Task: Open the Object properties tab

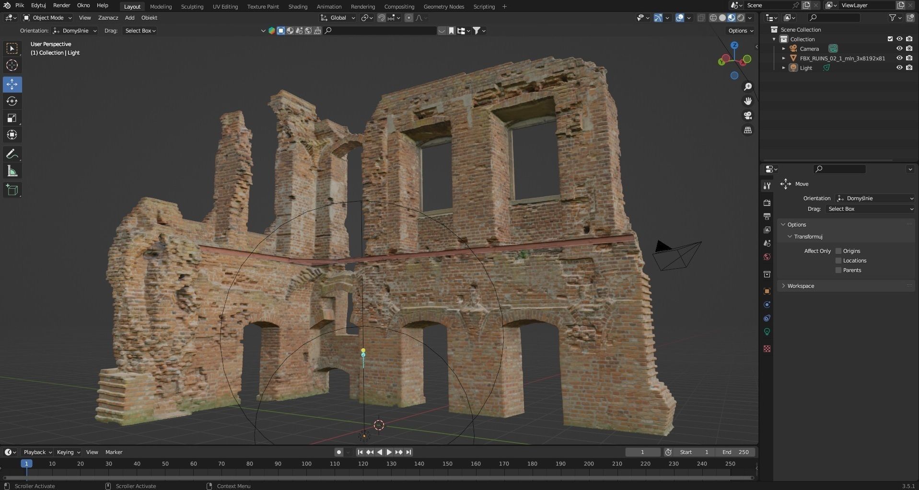Action: tap(767, 291)
